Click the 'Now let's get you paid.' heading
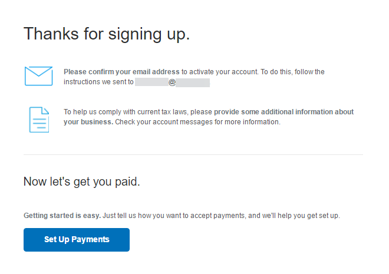Image resolution: width=389 pixels, height=274 pixels. click(x=81, y=181)
